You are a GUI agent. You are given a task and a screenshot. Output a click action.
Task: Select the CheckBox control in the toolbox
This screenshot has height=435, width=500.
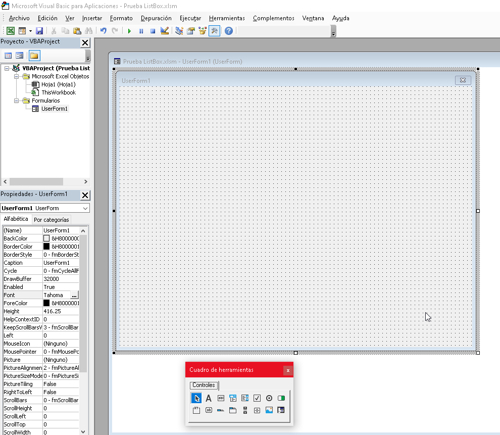click(x=257, y=398)
